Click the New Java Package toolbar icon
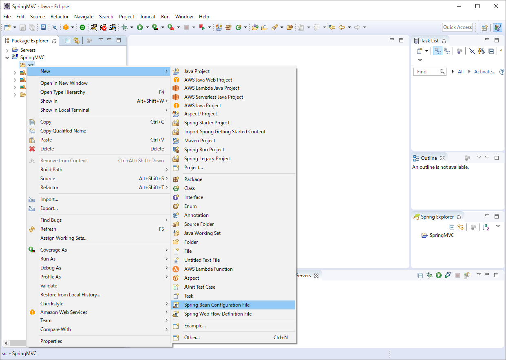506x360 pixels. pos(228,27)
